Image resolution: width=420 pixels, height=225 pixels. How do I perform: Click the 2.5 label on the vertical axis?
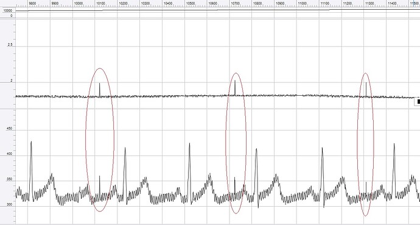click(x=10, y=45)
